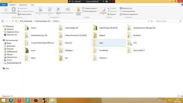Click the РУС language indicator in tray
The height and width of the screenshot is (103, 183).
tap(170, 100)
